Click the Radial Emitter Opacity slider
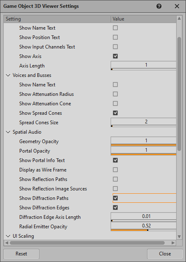The image size is (186, 262). pos(143,230)
